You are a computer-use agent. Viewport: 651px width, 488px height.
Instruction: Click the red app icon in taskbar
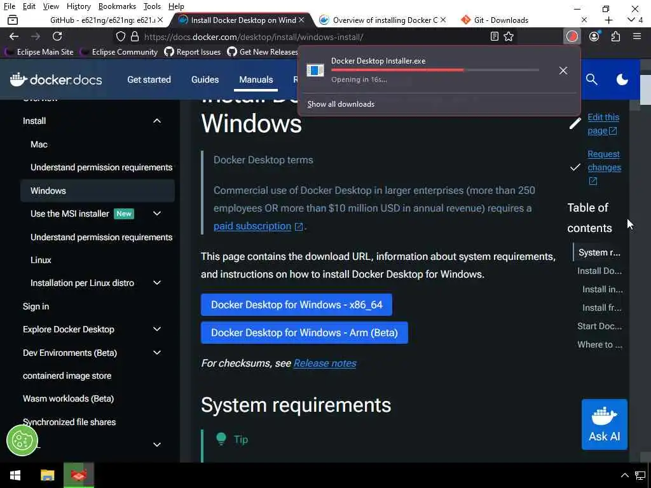[x=79, y=475]
